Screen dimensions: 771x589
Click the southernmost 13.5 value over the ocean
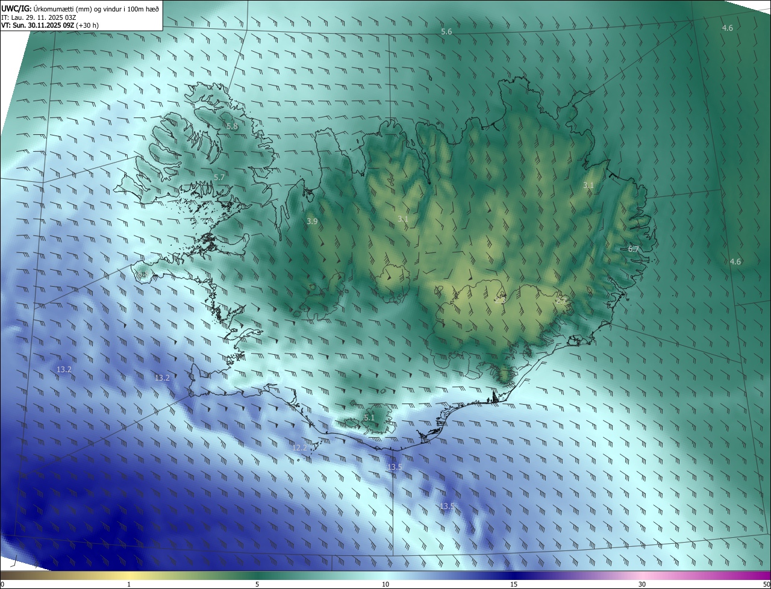pyautogui.click(x=447, y=506)
